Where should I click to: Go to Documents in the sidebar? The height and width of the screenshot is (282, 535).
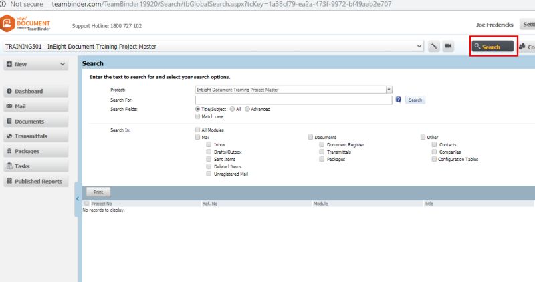coord(36,121)
